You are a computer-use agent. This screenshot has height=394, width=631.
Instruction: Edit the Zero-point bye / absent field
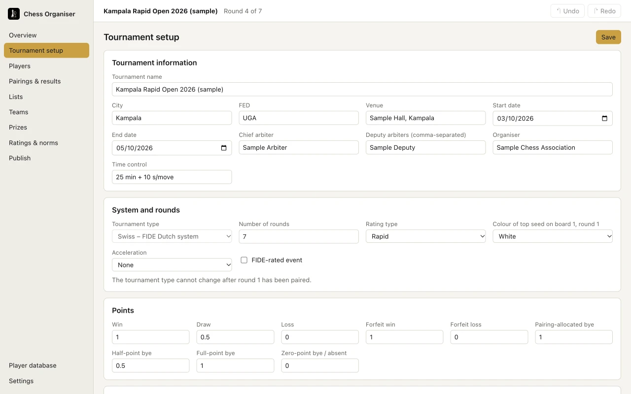(x=320, y=365)
